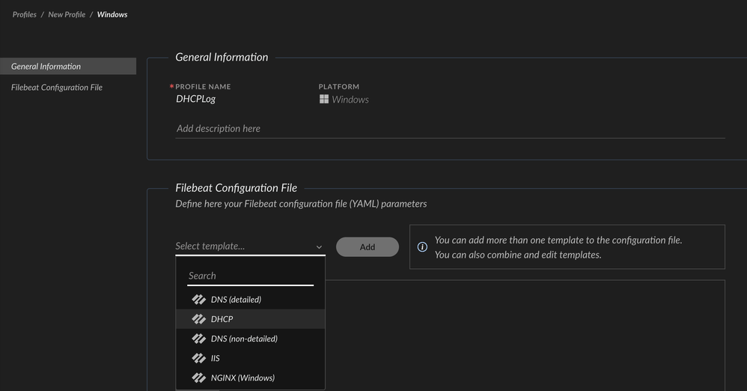Click the DNS (non-detailed) template icon
This screenshot has height=391, width=747.
coord(198,339)
